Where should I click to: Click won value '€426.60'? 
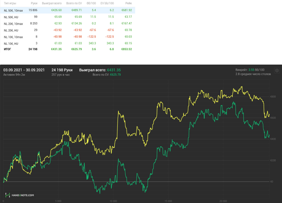pos(56,10)
